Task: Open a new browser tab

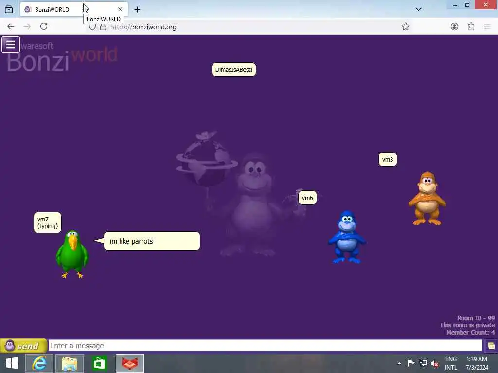Action: tap(137, 10)
